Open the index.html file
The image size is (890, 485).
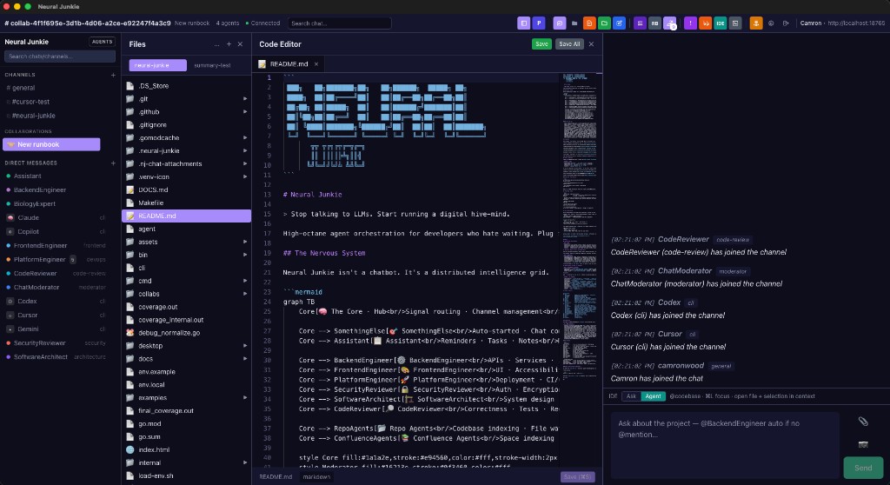[186, 449]
